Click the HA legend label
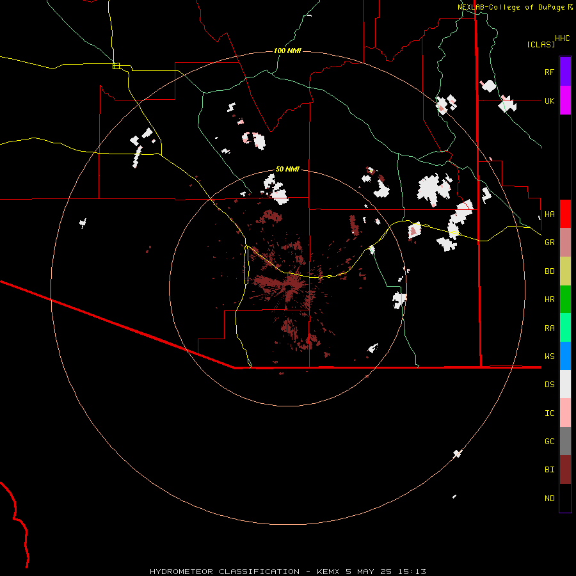Image resolution: width=576 pixels, height=576 pixels. [x=549, y=214]
